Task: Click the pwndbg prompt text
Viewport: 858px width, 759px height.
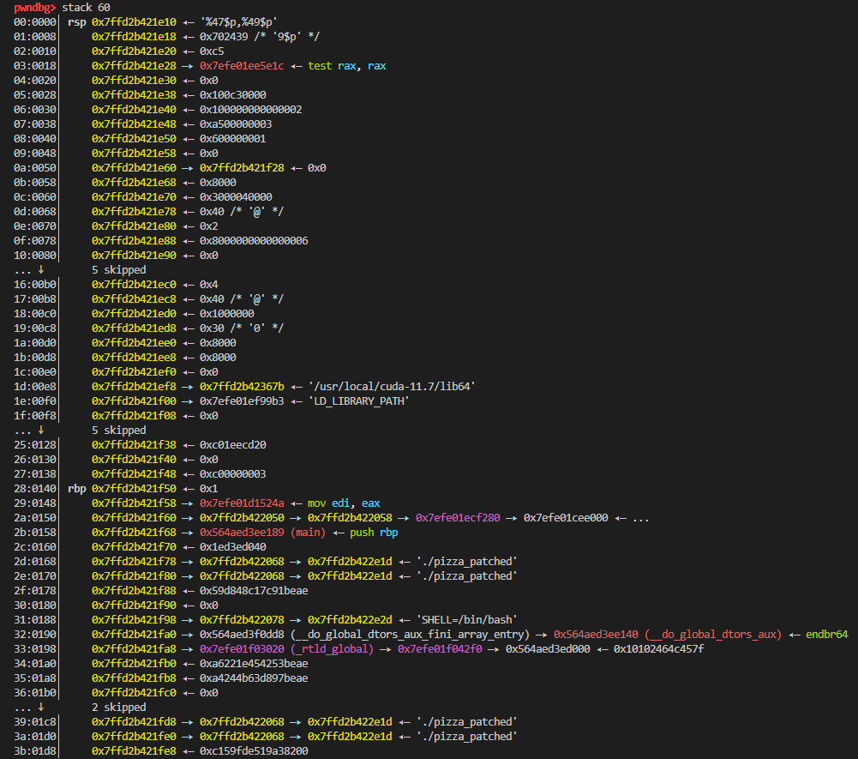Action: tap(28, 7)
